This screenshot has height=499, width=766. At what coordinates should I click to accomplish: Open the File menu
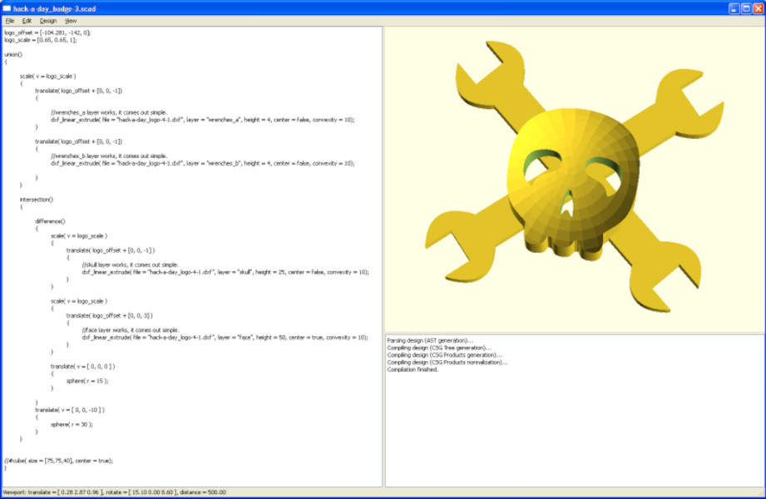click(x=10, y=20)
